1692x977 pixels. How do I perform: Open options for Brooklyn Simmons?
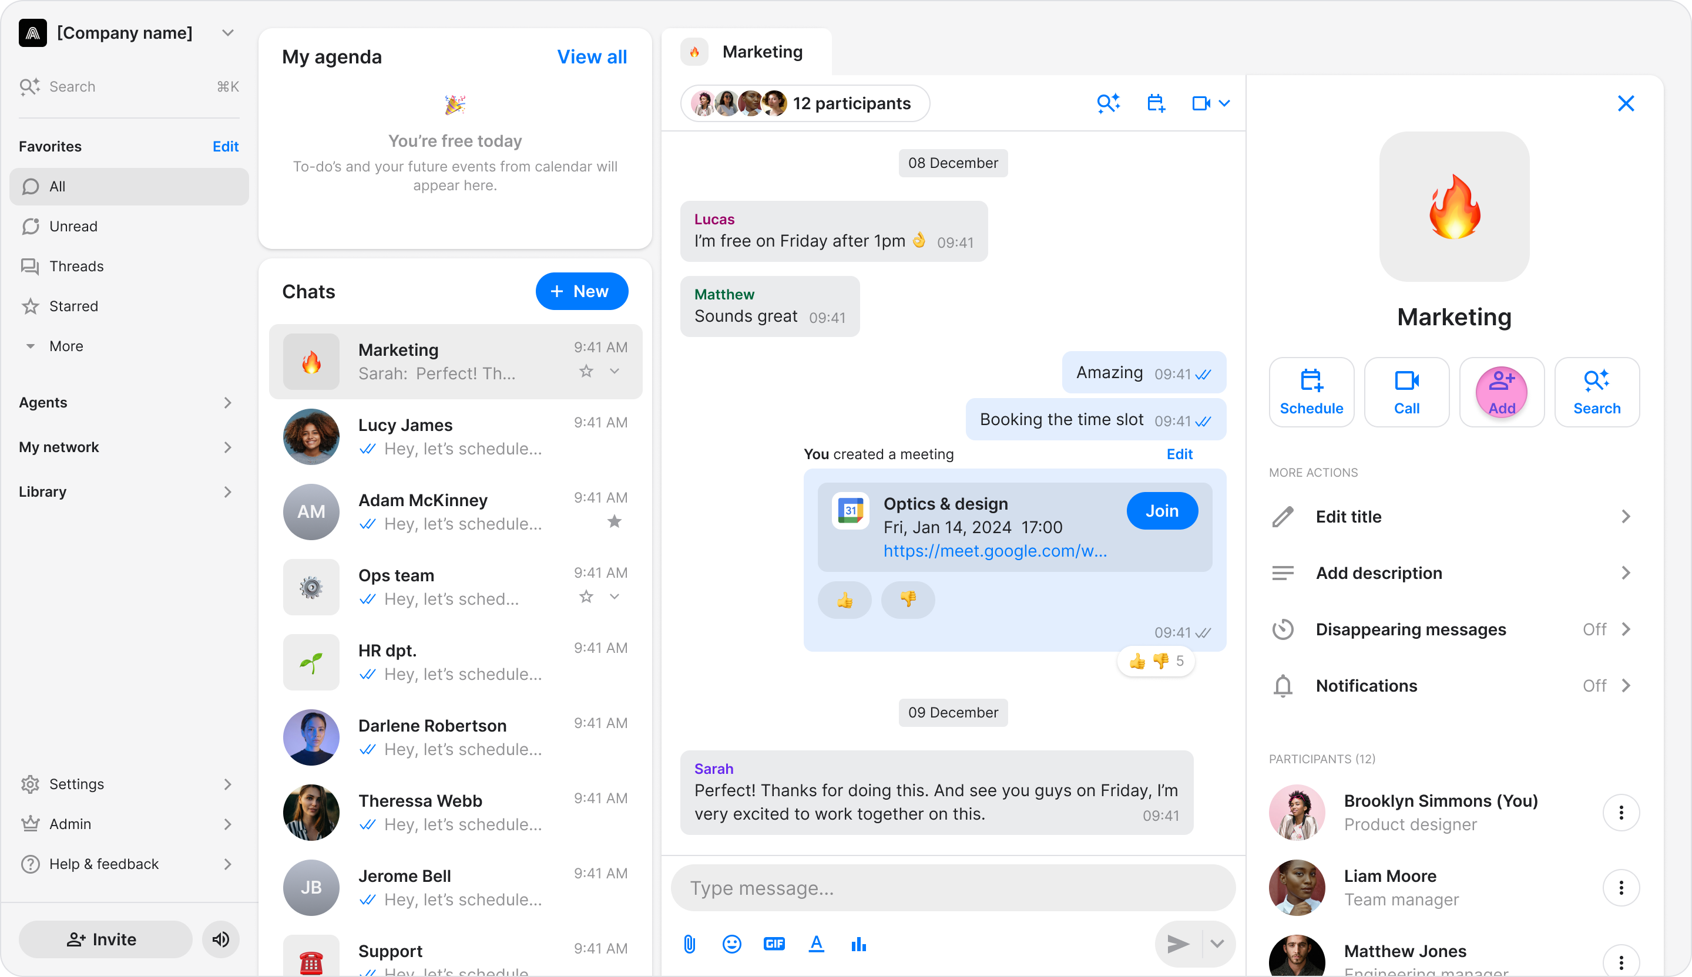(x=1621, y=813)
